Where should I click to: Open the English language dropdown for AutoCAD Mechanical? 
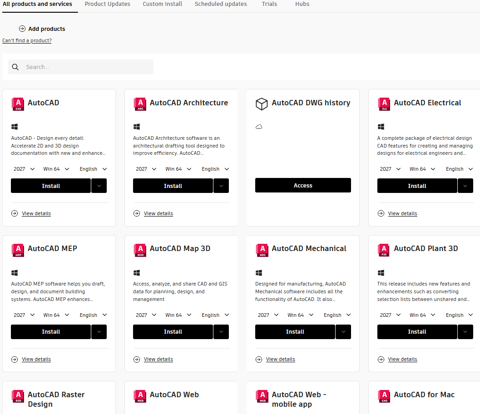click(337, 315)
